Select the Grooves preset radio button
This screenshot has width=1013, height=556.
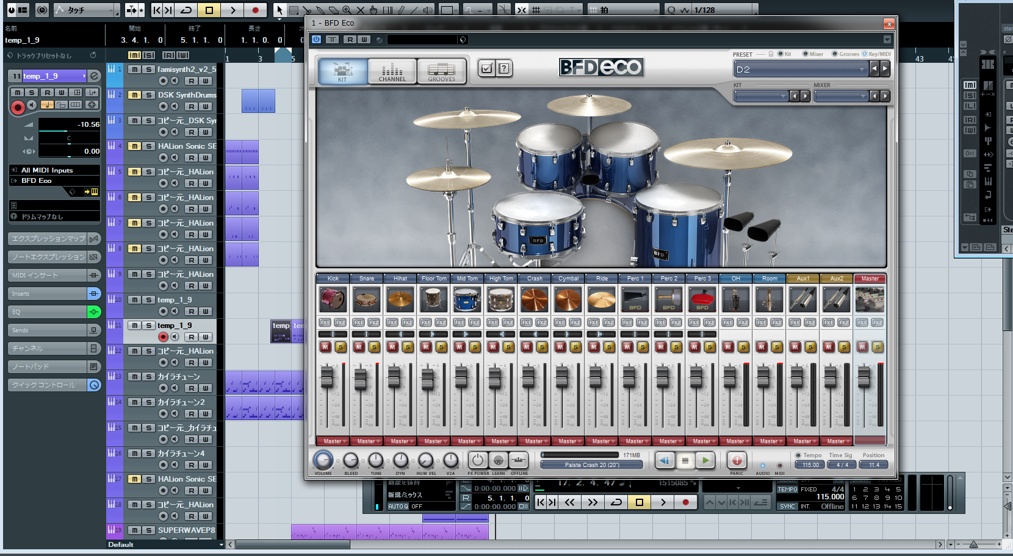point(835,54)
